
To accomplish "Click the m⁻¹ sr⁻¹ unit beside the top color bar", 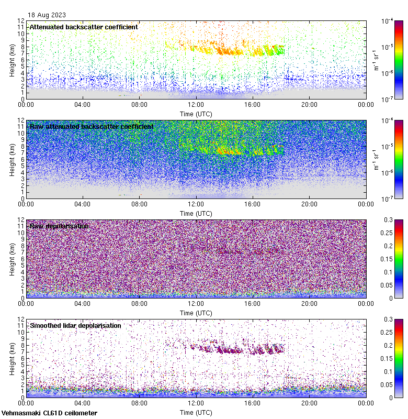I will tap(376, 60).
